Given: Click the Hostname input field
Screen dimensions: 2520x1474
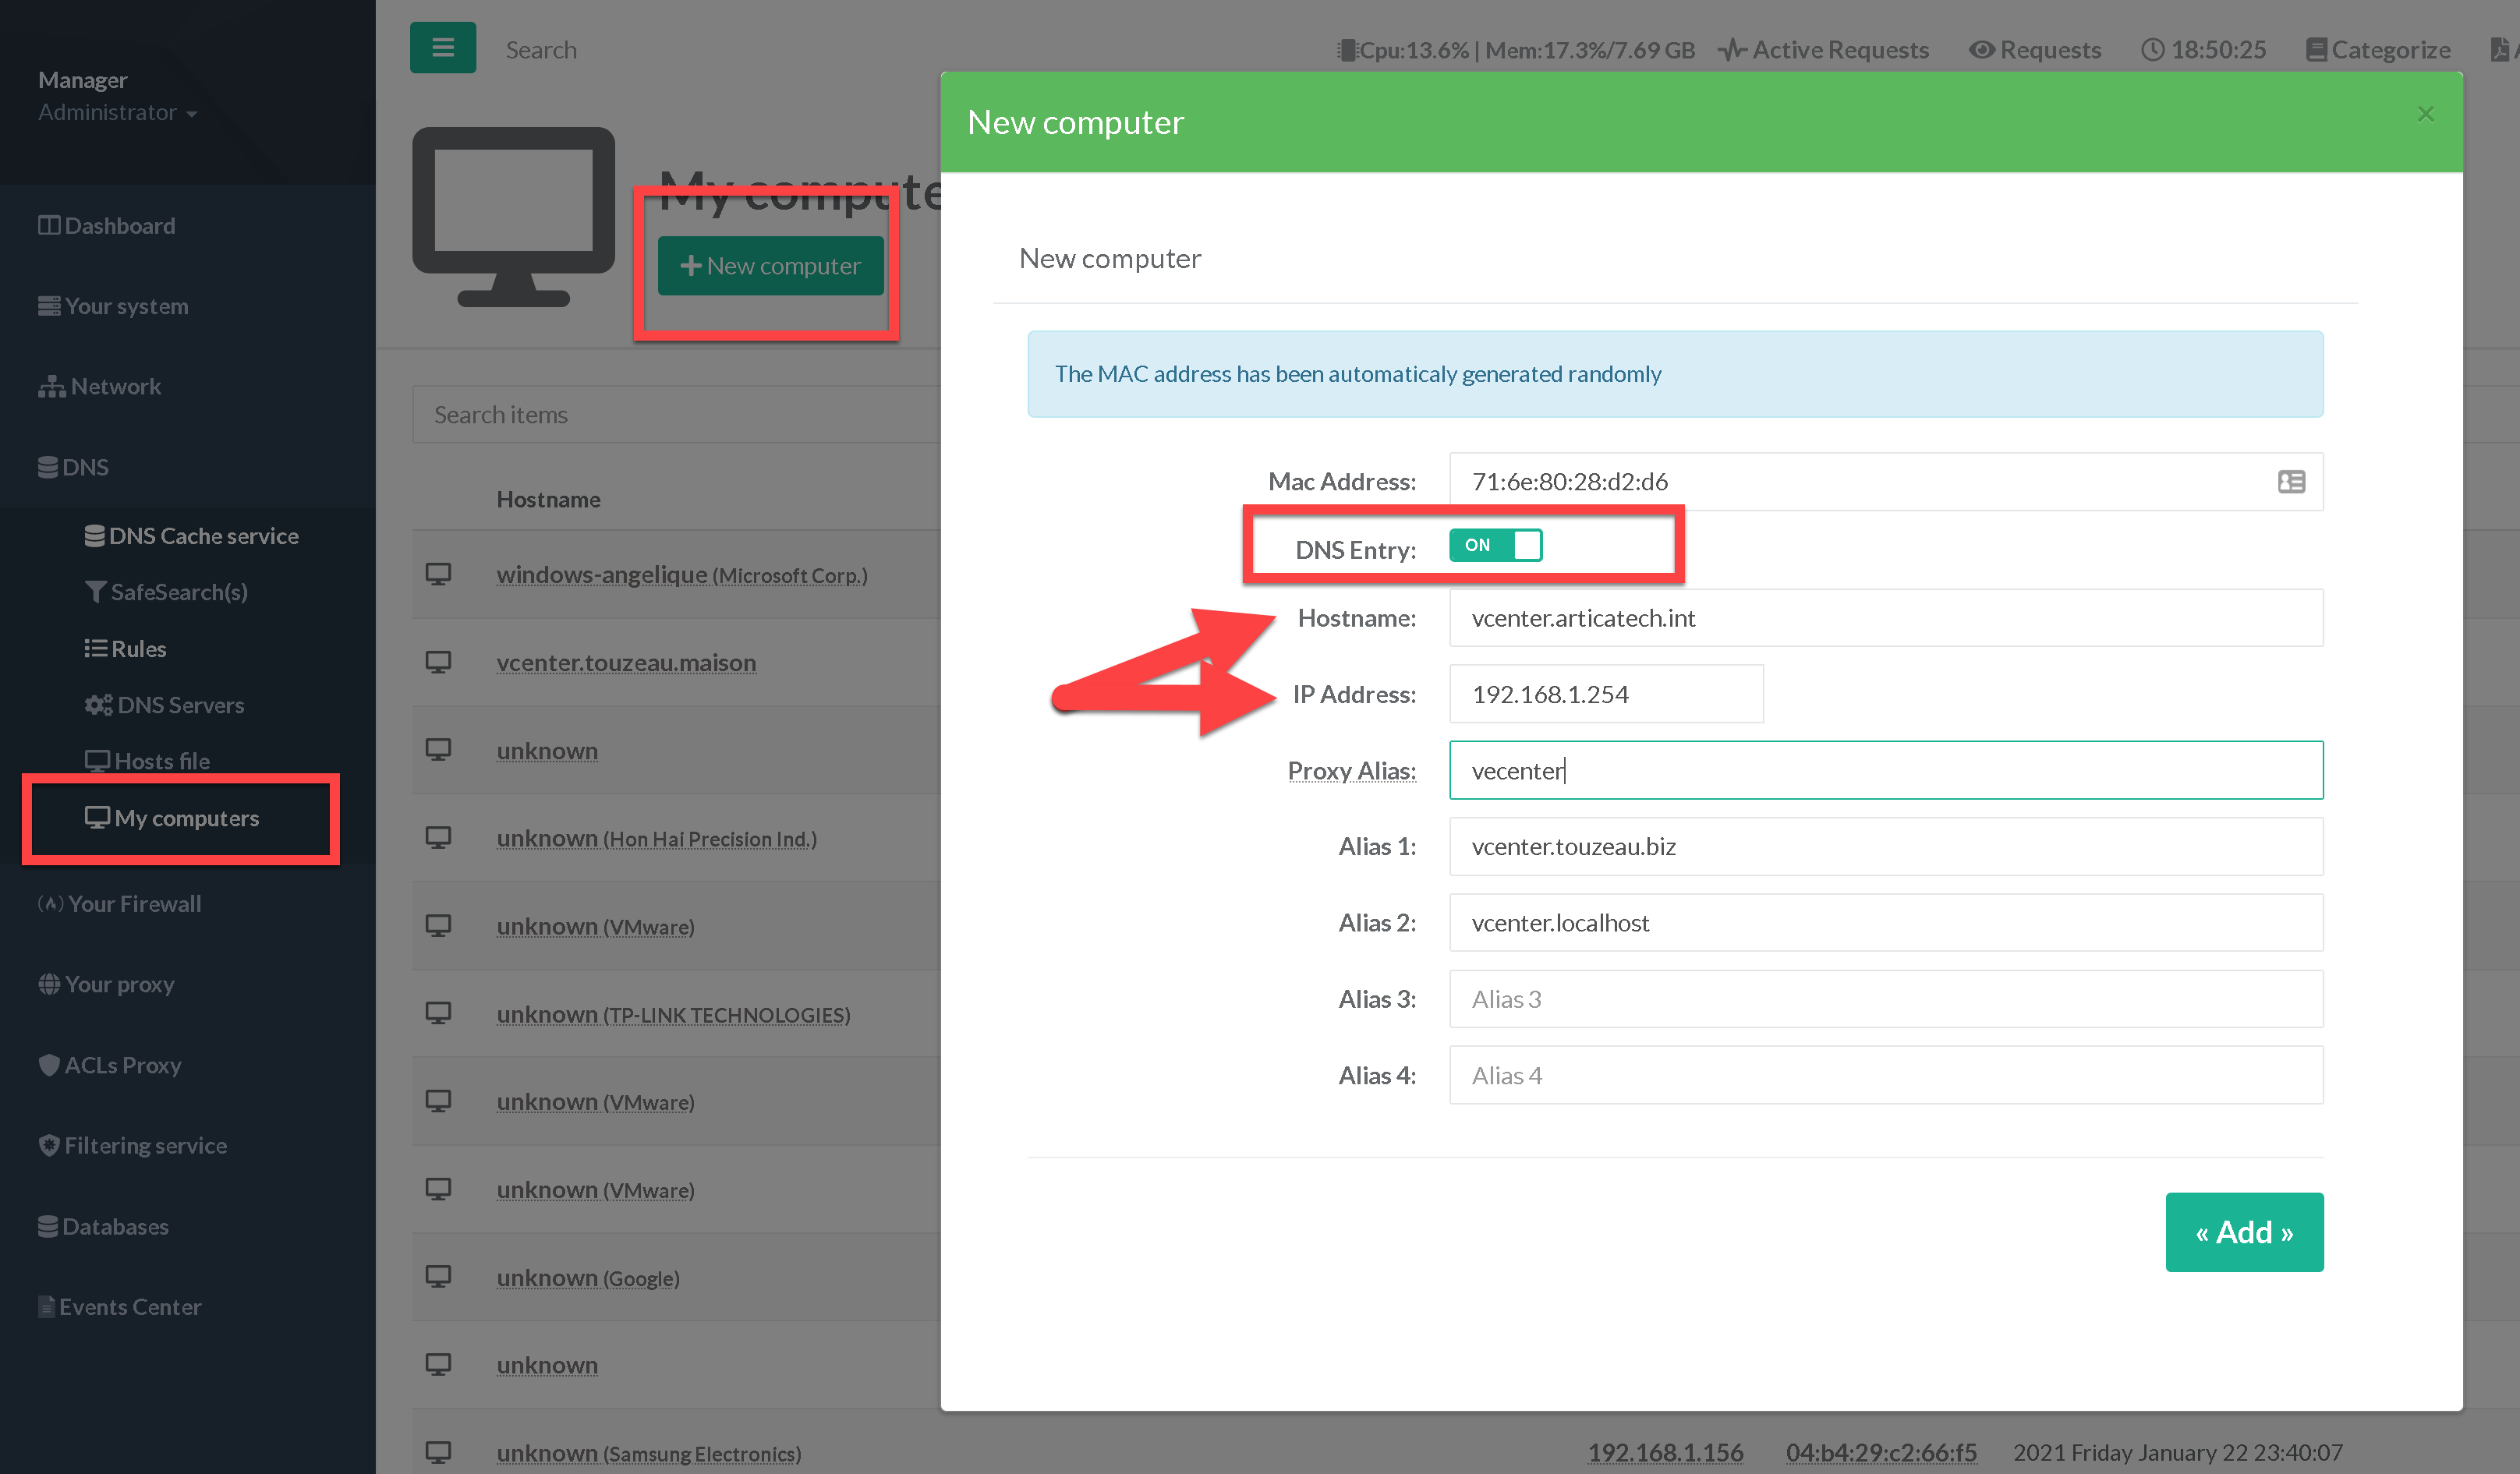Looking at the screenshot, I should (1885, 618).
